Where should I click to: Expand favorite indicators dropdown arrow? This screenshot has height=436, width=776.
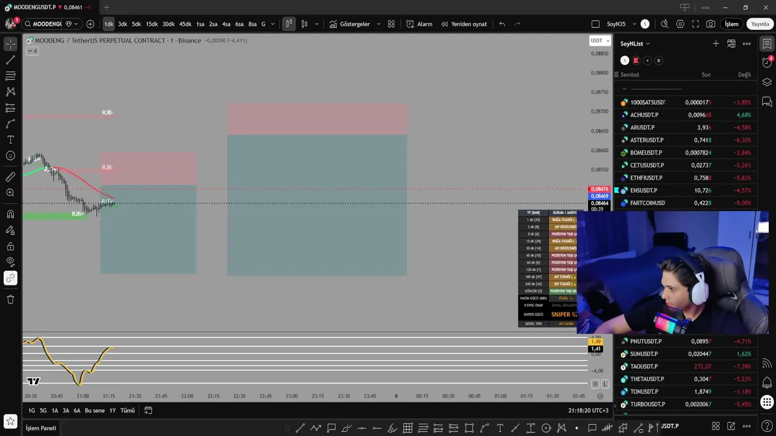(378, 24)
